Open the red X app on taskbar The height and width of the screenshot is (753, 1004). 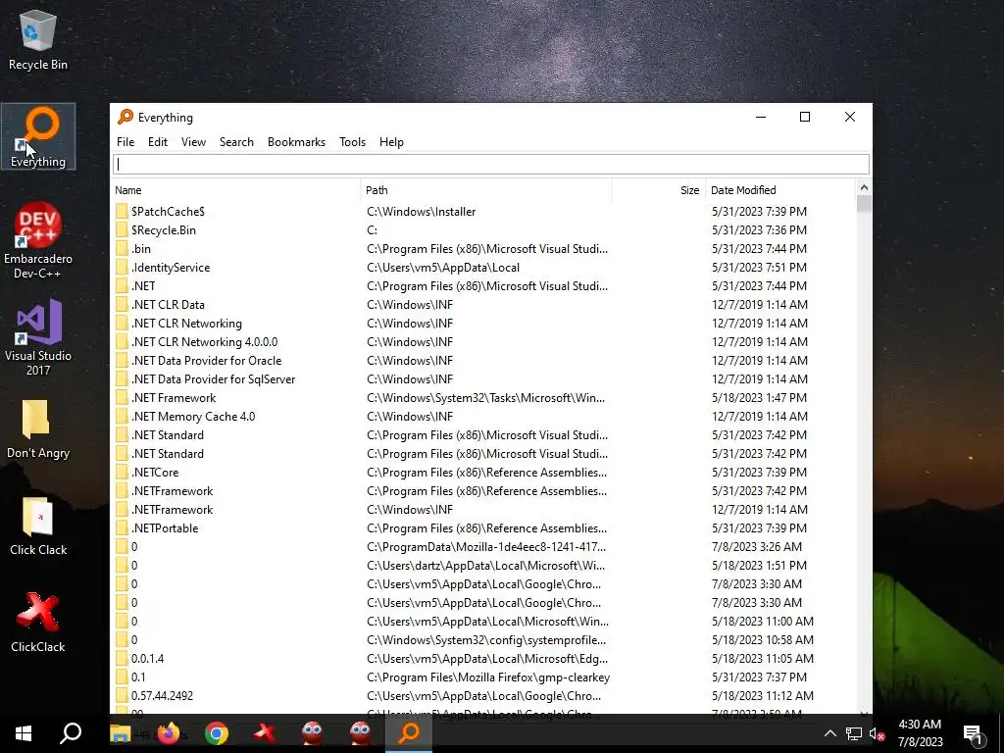[265, 733]
